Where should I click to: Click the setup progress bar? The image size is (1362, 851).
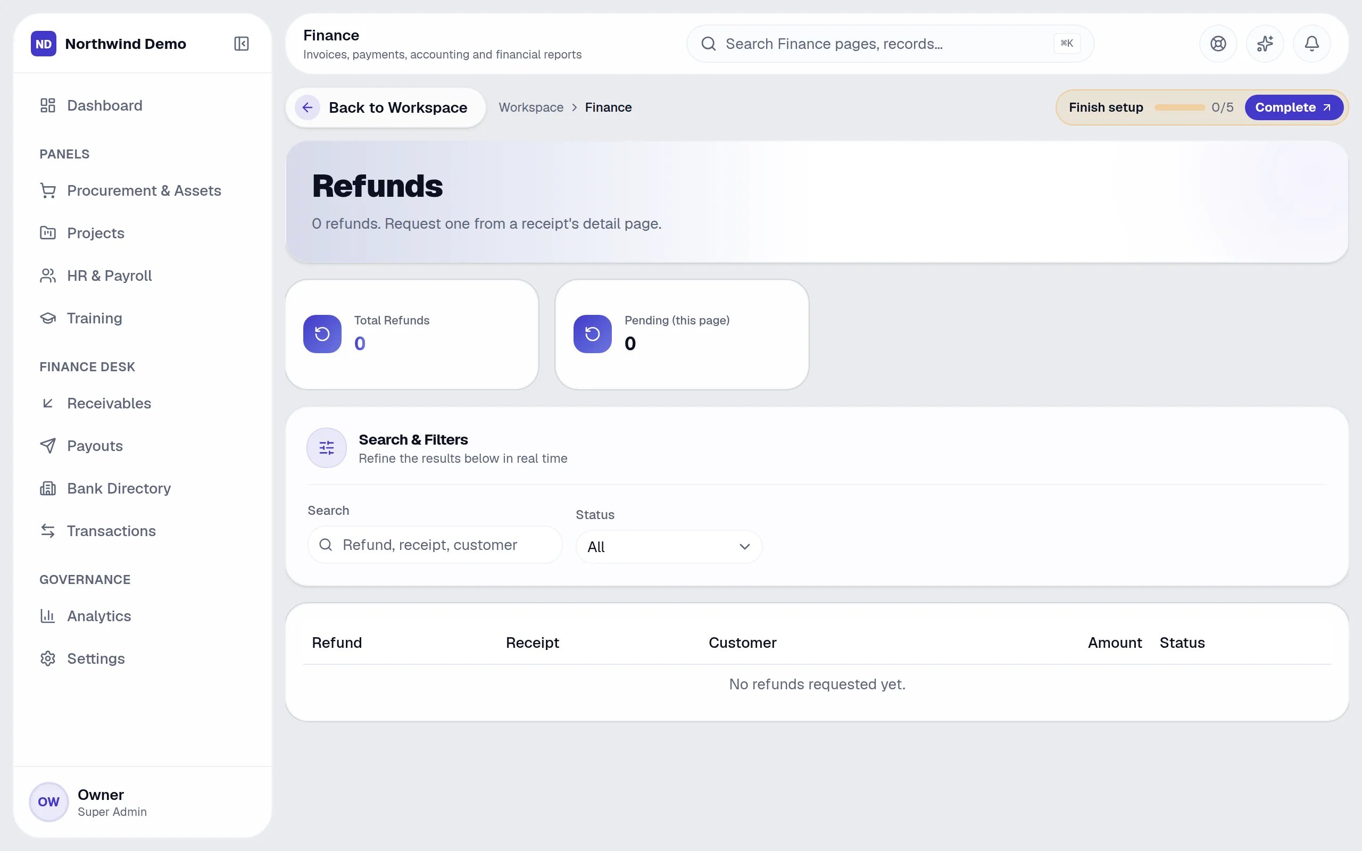coord(1180,107)
